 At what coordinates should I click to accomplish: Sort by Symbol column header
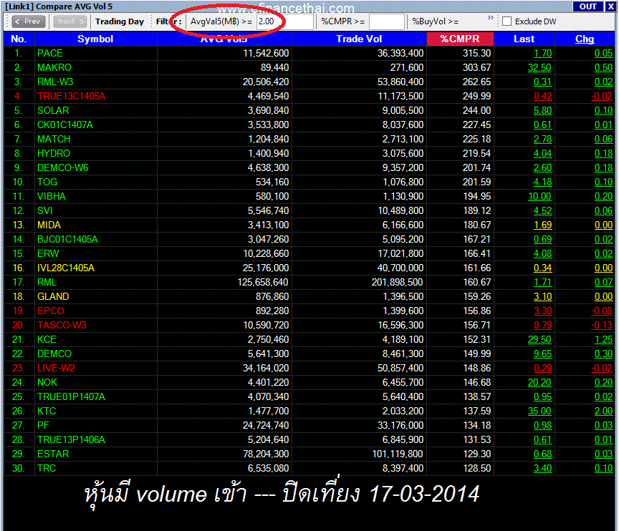(x=95, y=39)
